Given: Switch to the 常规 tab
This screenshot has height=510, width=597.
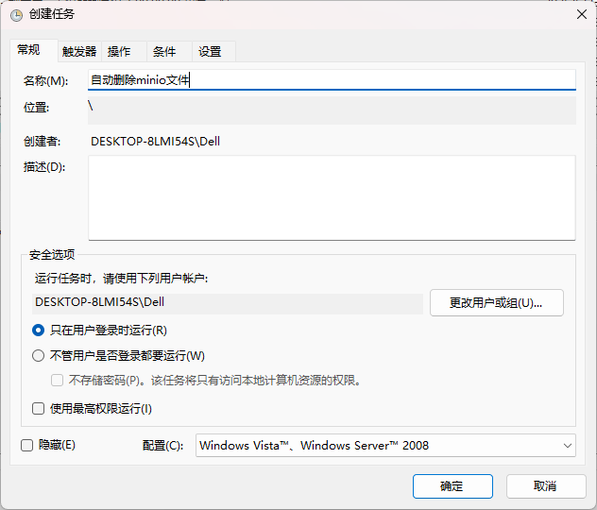Looking at the screenshot, I should click(34, 50).
